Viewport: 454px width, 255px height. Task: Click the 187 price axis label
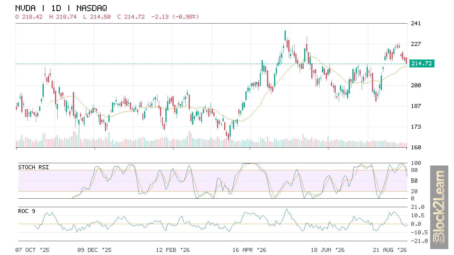coord(416,106)
